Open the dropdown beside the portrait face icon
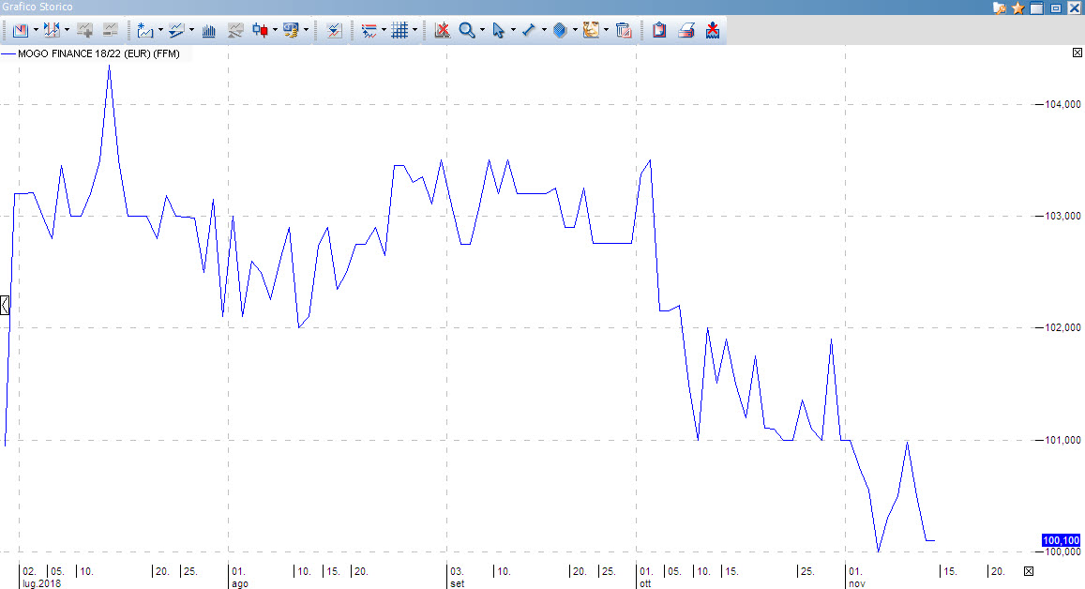 [x=606, y=30]
